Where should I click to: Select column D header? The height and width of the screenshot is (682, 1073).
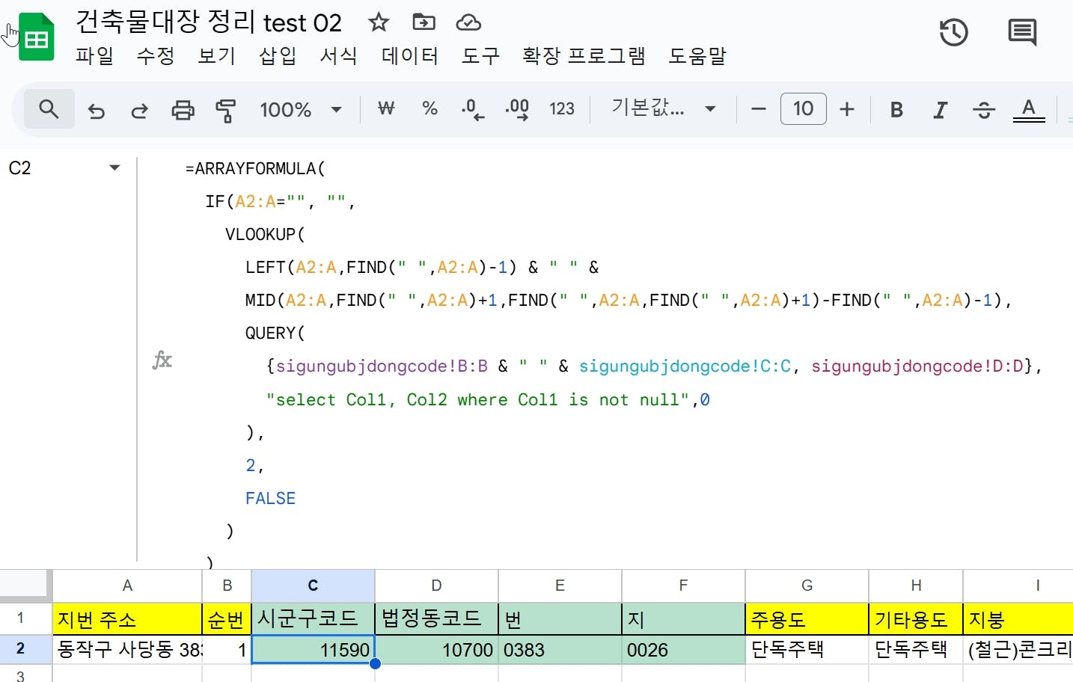[436, 586]
